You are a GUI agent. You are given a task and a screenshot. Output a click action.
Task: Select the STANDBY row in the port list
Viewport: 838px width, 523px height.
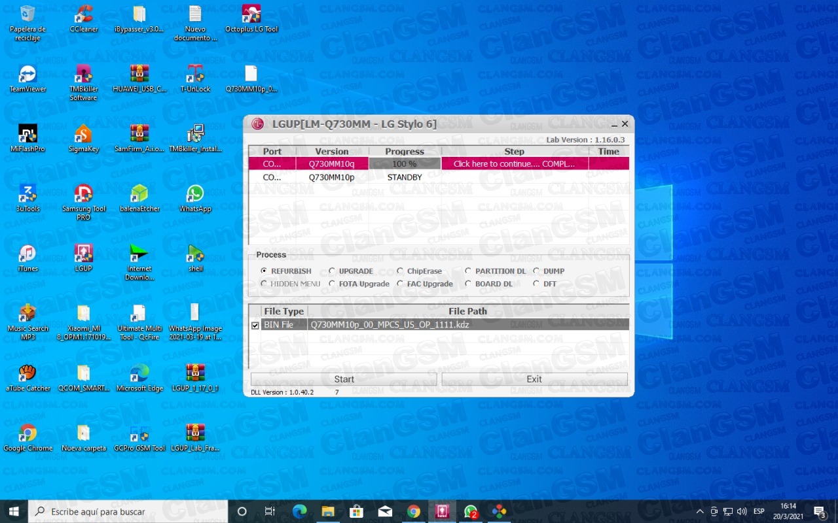439,177
